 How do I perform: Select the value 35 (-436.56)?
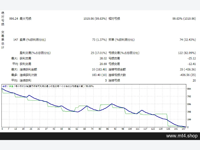click(188, 69)
